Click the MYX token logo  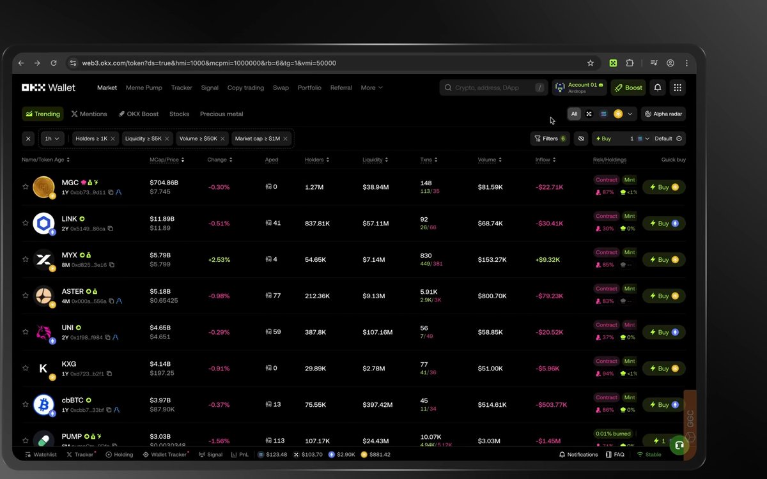43,259
